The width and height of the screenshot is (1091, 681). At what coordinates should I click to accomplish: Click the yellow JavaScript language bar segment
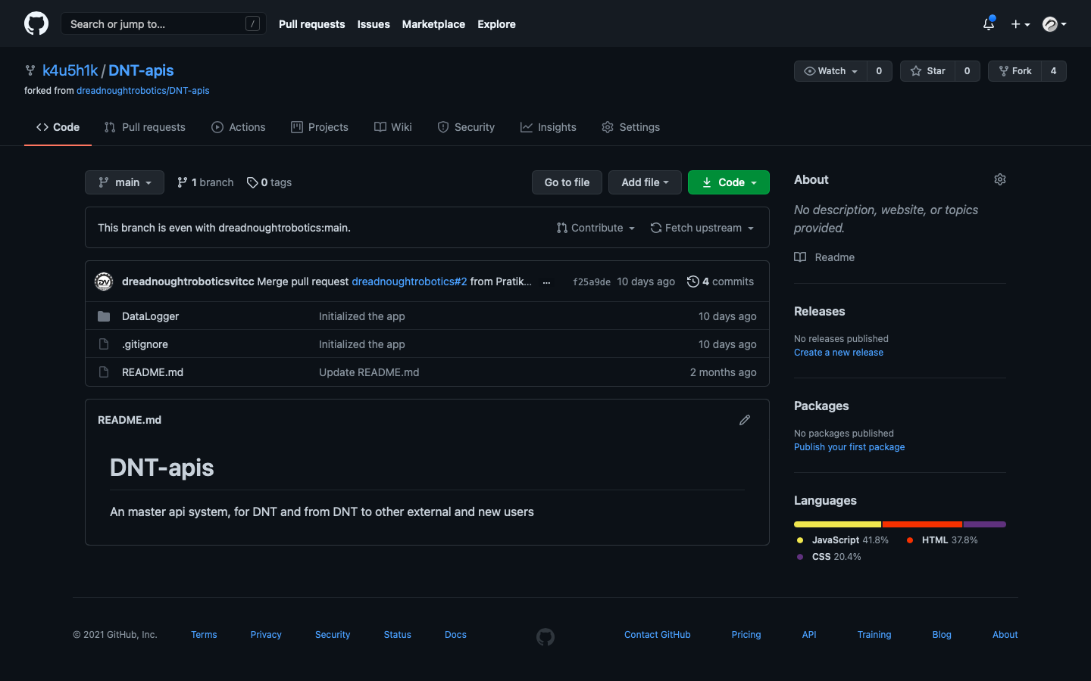click(x=837, y=524)
